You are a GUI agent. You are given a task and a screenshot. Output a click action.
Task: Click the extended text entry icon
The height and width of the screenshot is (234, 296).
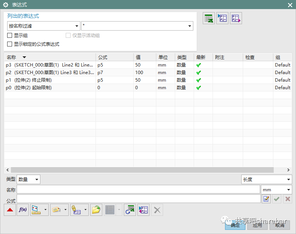pyautogui.click(x=266, y=199)
